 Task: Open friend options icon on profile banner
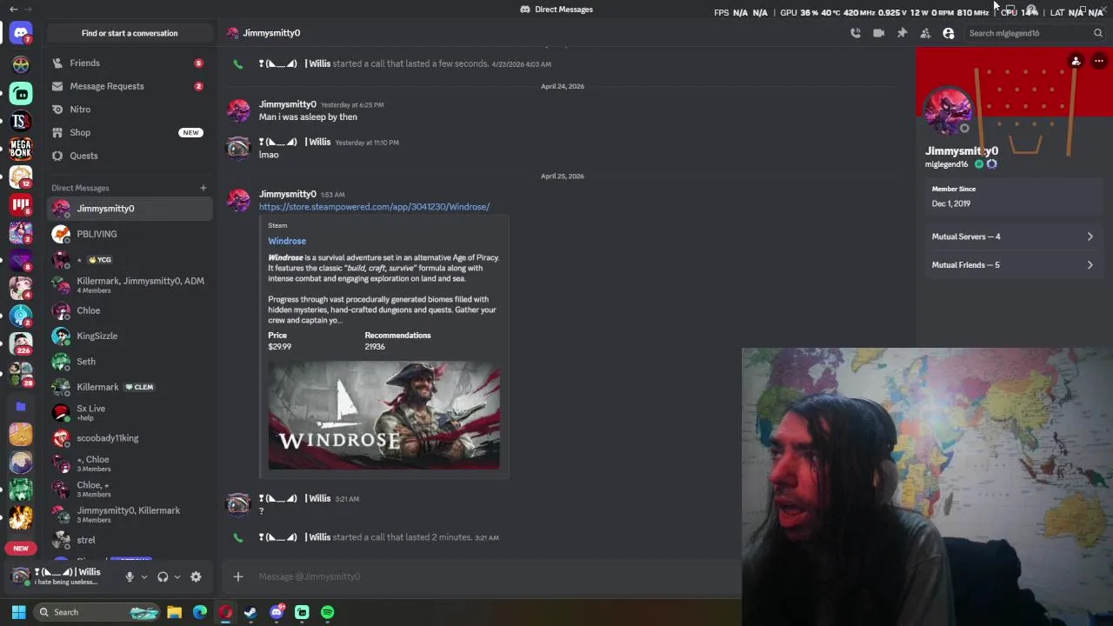pyautogui.click(x=1076, y=61)
